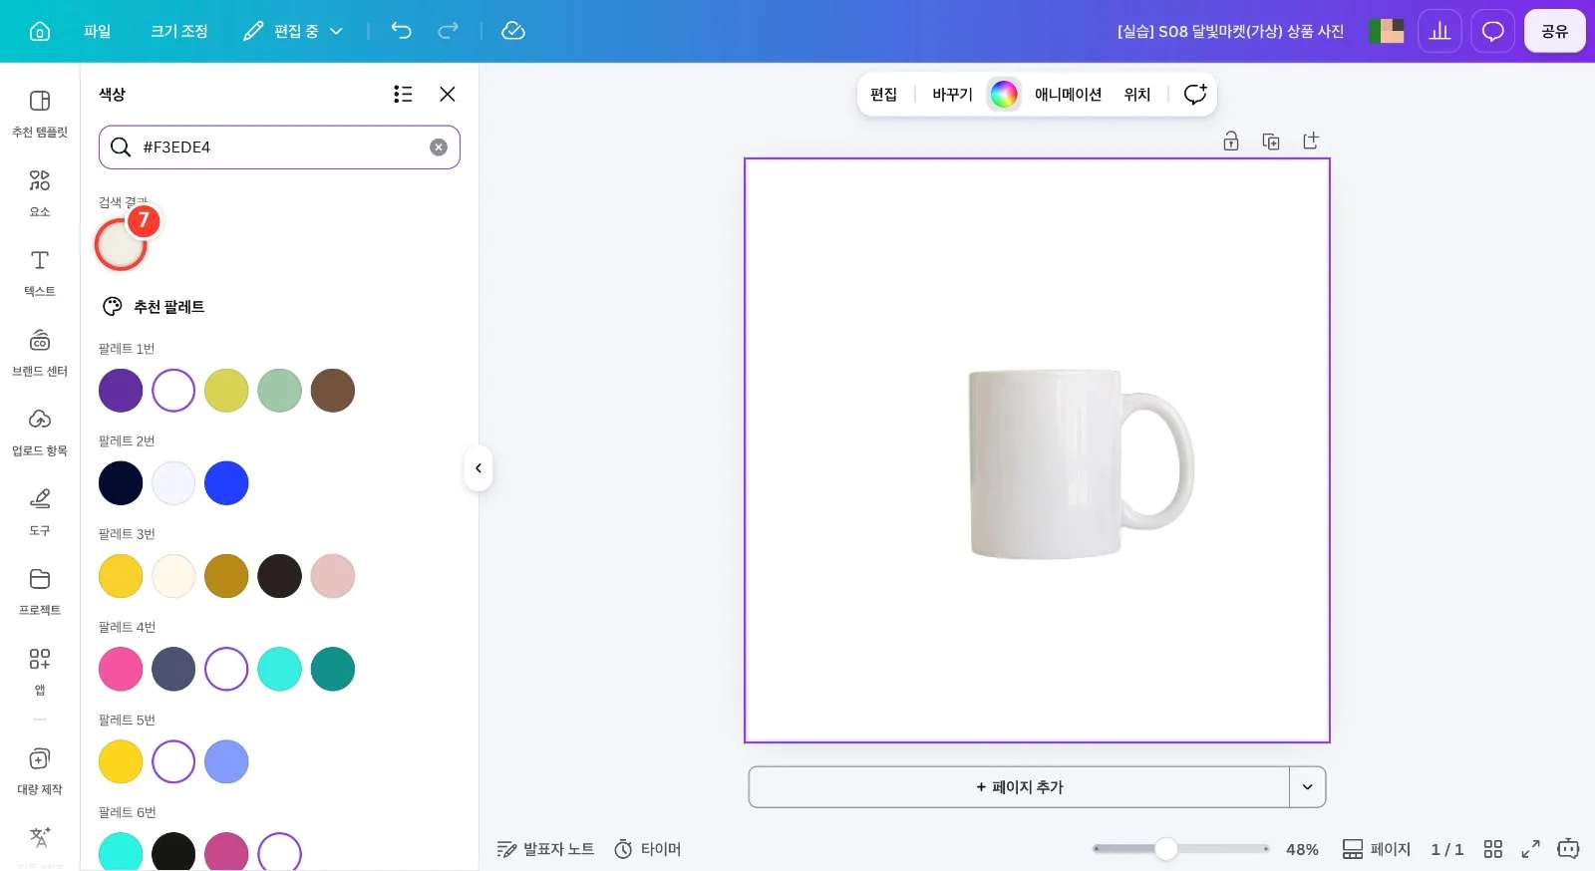The height and width of the screenshot is (871, 1595).
Task: Pick sage green swatch in 팔레트 1번
Action: click(x=279, y=391)
